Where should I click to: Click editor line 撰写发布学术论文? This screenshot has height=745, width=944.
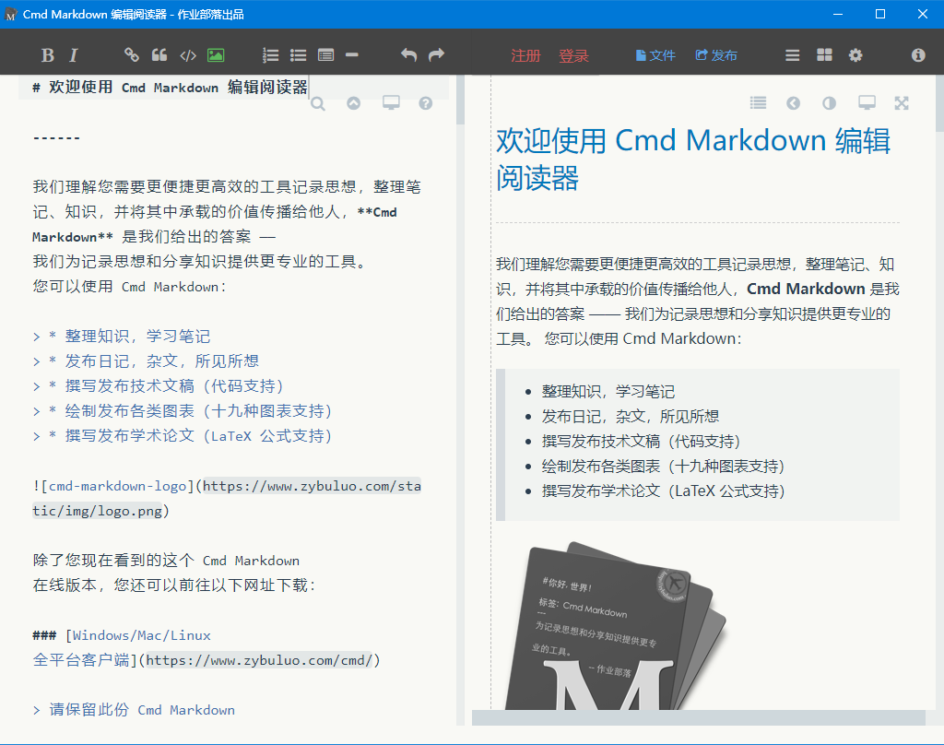click(183, 436)
